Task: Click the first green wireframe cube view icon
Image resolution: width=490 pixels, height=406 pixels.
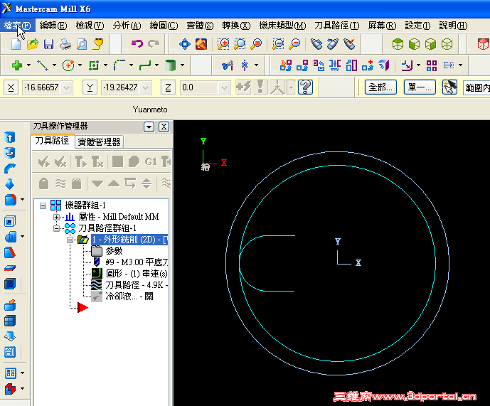Action: pos(398,44)
